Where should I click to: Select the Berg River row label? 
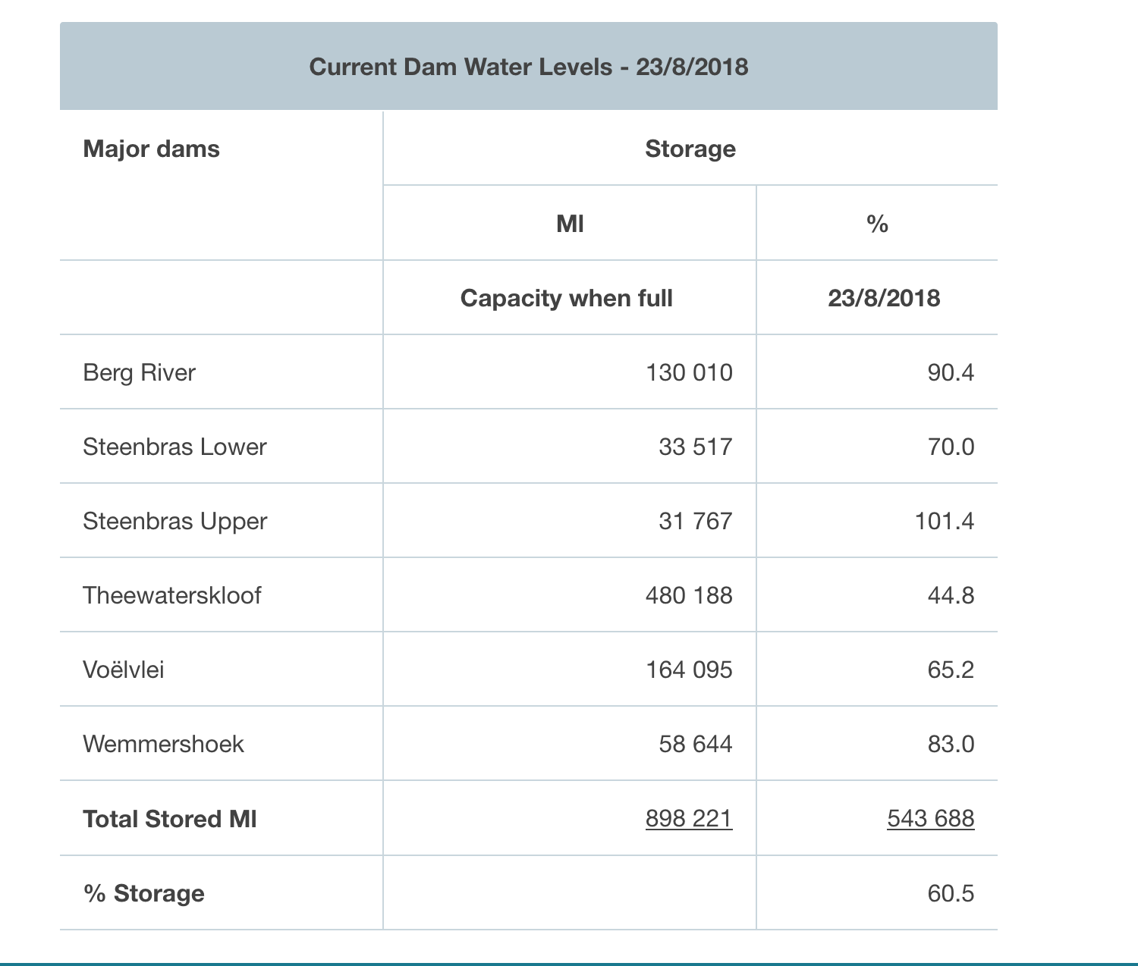pos(140,372)
